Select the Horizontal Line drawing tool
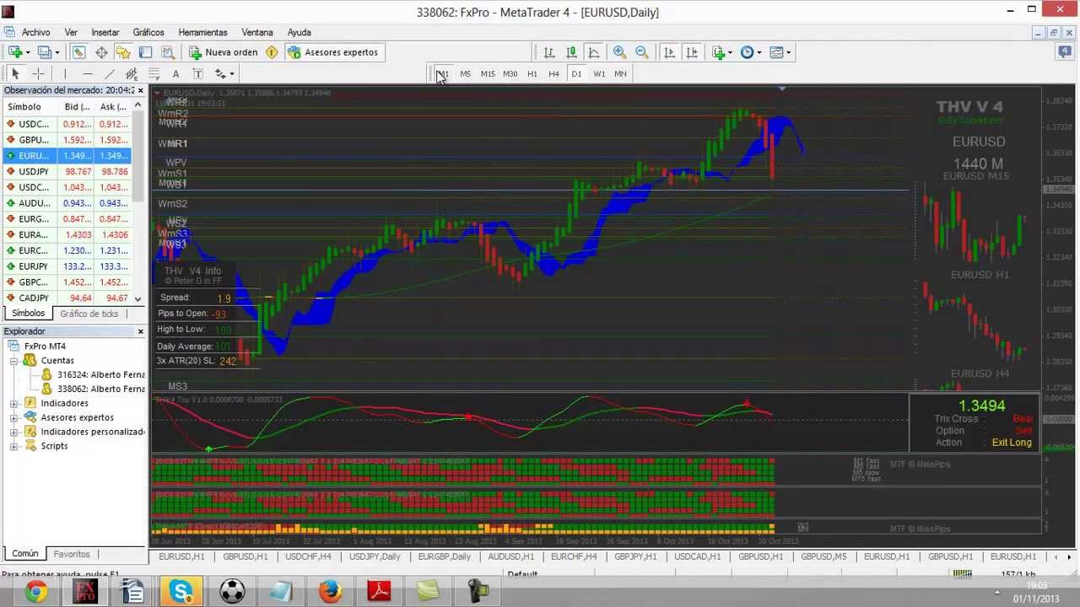The height and width of the screenshot is (607, 1080). [88, 74]
